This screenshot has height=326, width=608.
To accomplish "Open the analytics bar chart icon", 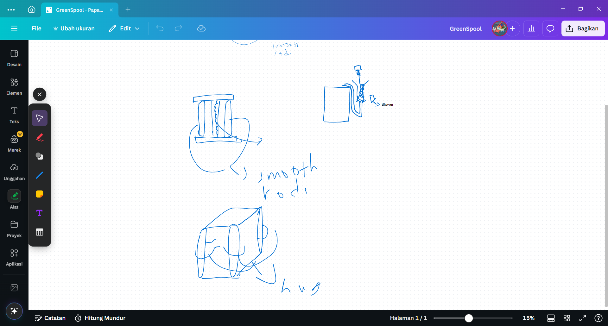I will [531, 28].
